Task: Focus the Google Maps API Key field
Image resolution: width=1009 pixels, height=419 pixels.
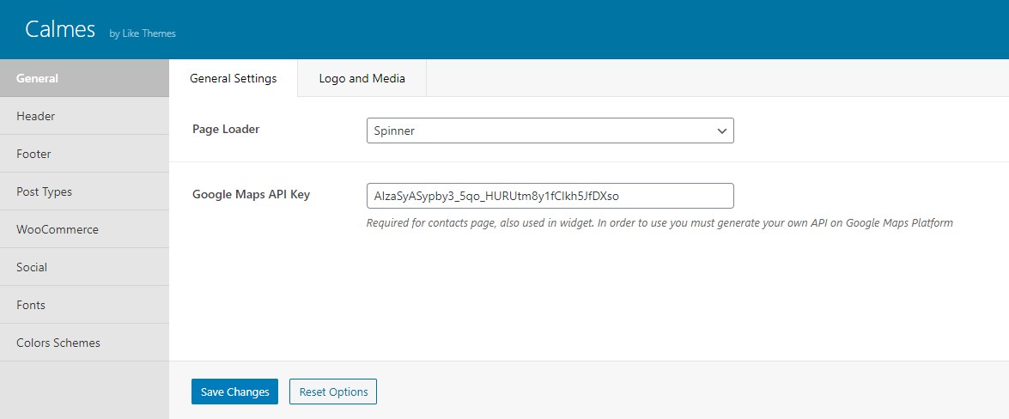Action: (x=550, y=196)
